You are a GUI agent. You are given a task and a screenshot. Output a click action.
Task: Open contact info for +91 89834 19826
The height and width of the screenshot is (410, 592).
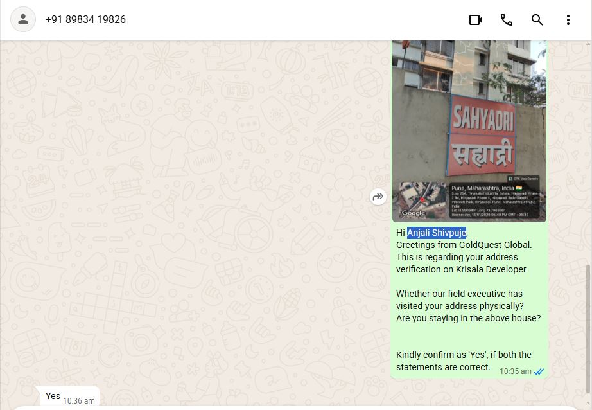coord(85,20)
